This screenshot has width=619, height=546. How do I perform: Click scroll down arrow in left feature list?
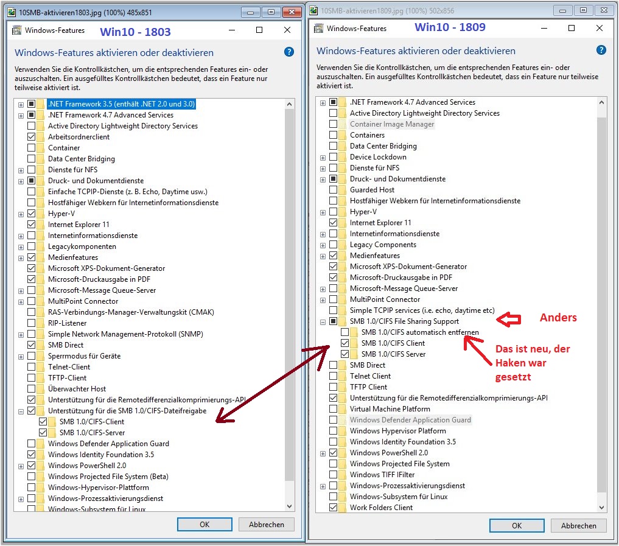pyautogui.click(x=289, y=506)
